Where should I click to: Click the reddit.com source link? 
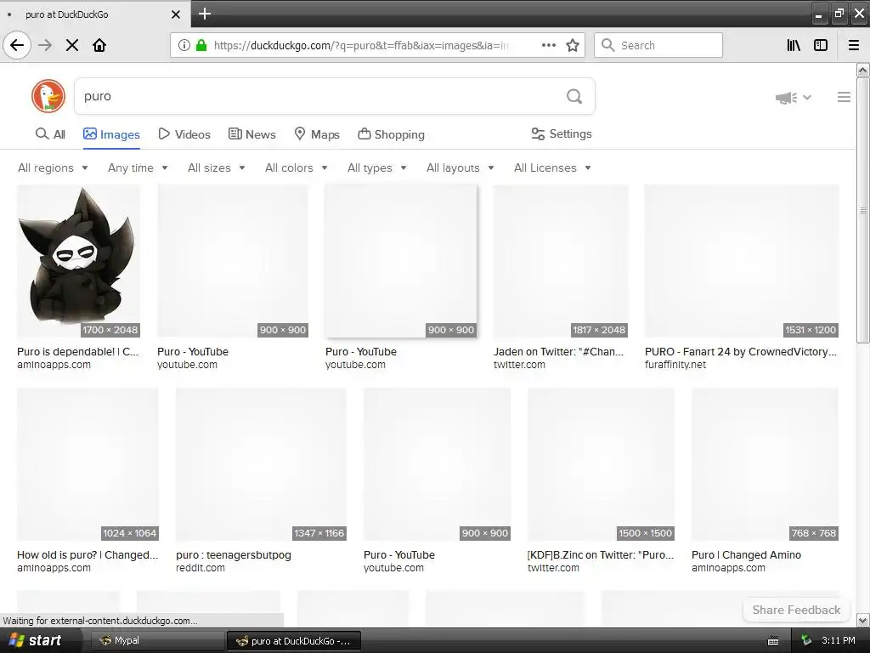pyautogui.click(x=201, y=568)
